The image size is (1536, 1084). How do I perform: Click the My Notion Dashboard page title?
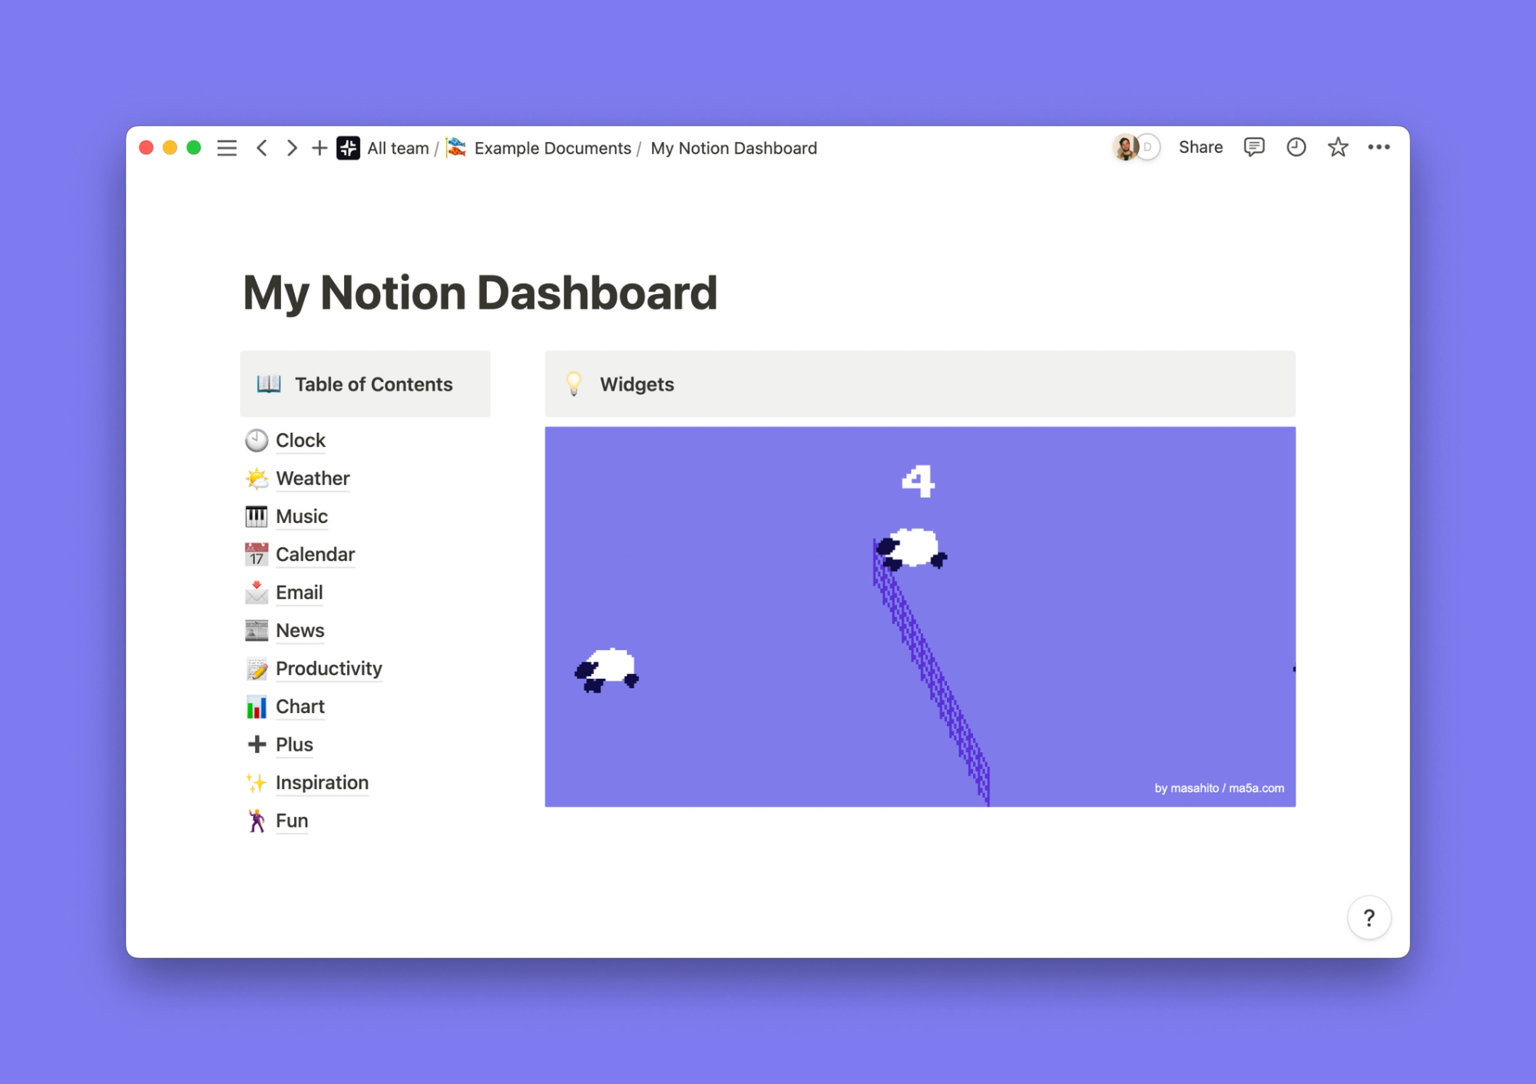480,292
